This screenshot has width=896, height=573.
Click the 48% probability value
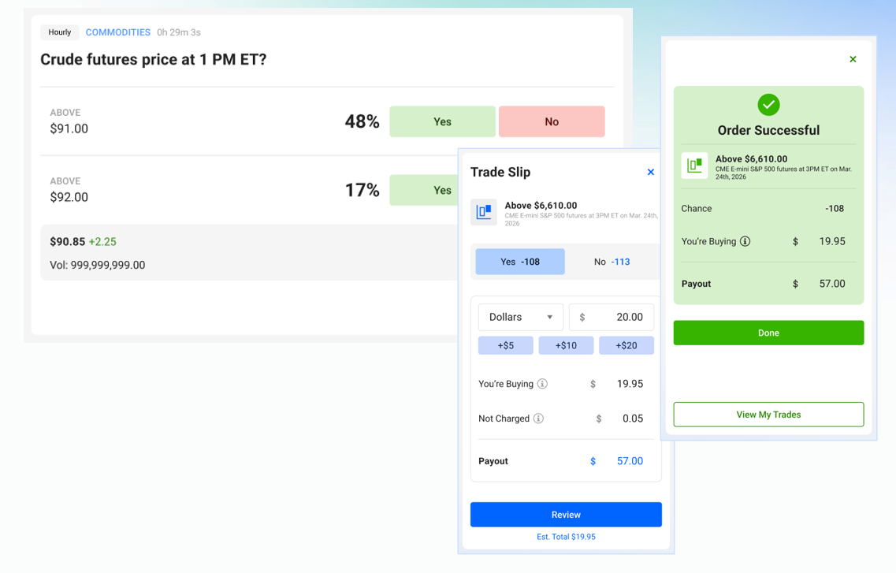[362, 121]
